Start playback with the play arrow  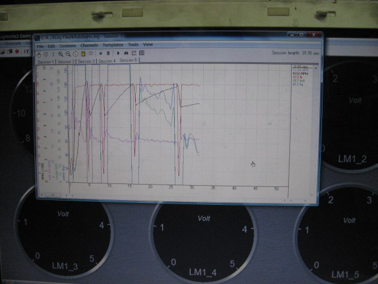tap(118, 53)
